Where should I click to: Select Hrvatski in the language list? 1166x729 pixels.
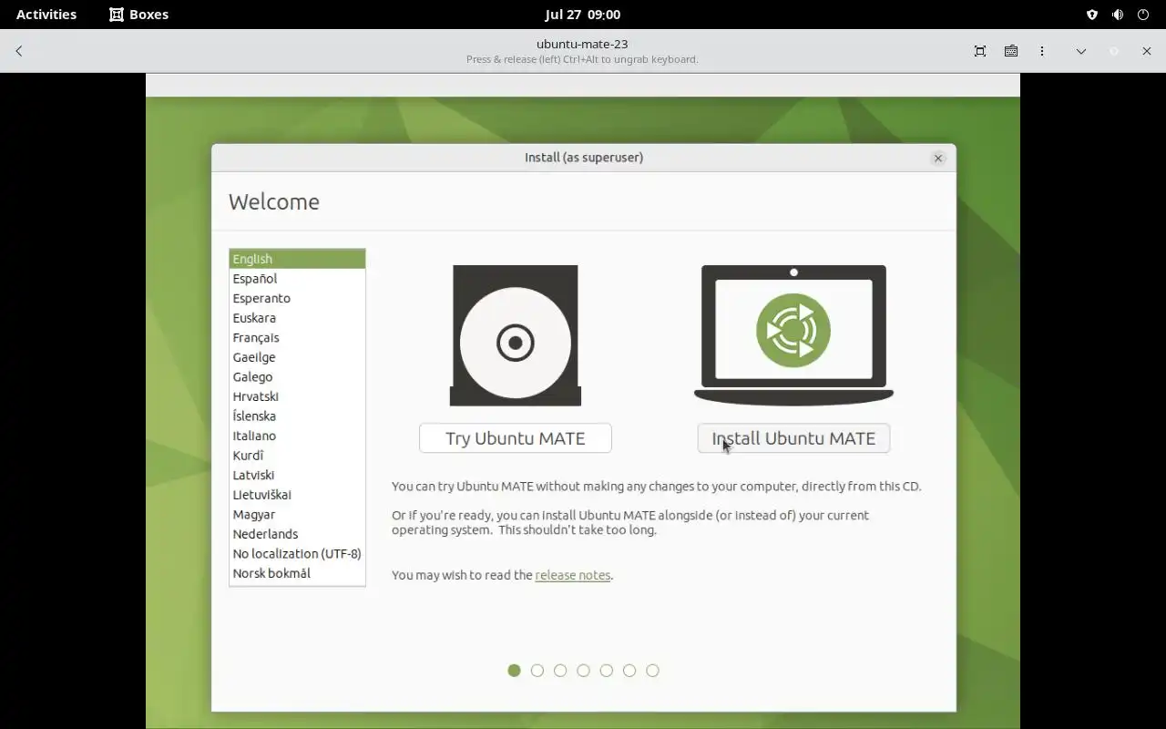pos(297,396)
